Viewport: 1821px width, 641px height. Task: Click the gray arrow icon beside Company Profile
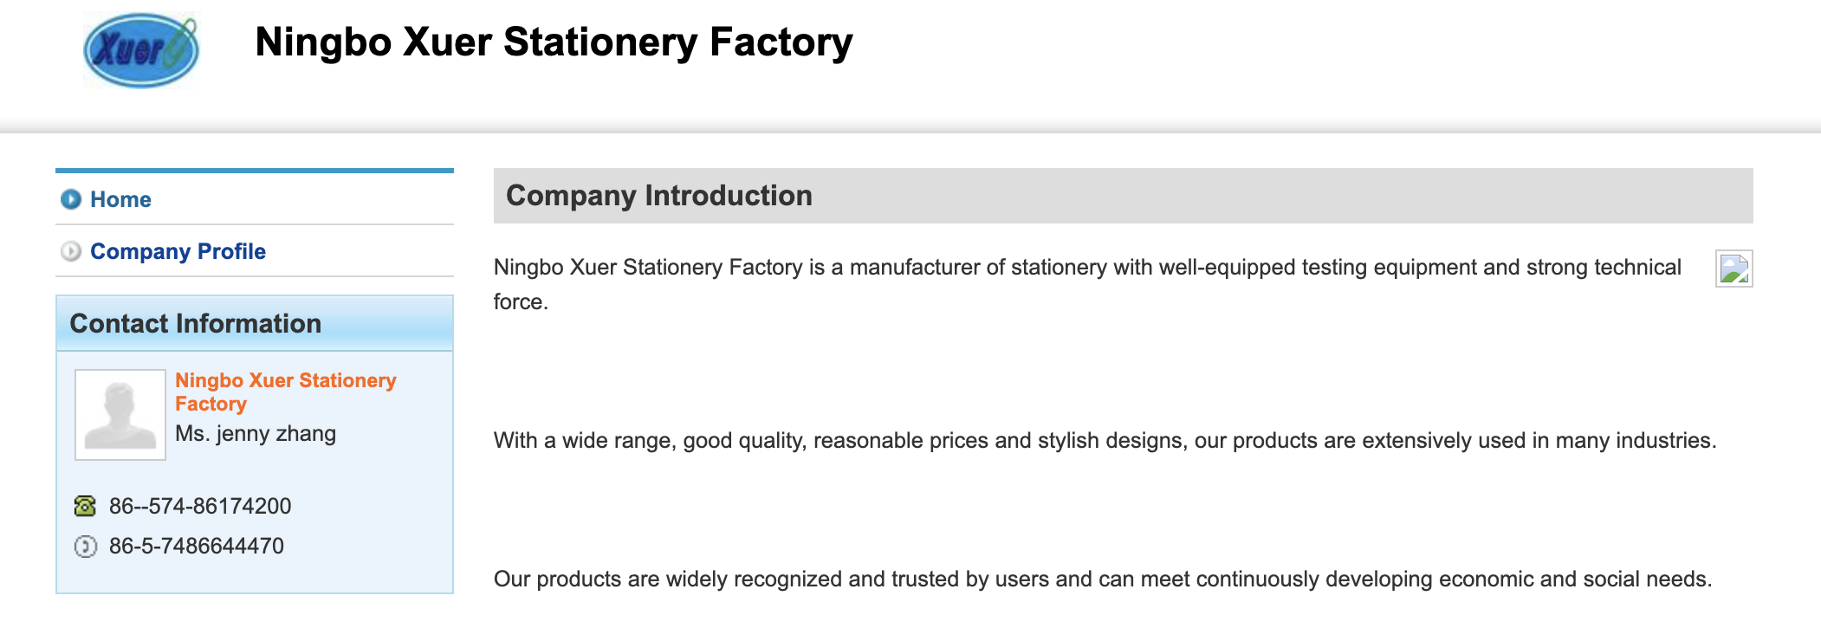coord(71,251)
